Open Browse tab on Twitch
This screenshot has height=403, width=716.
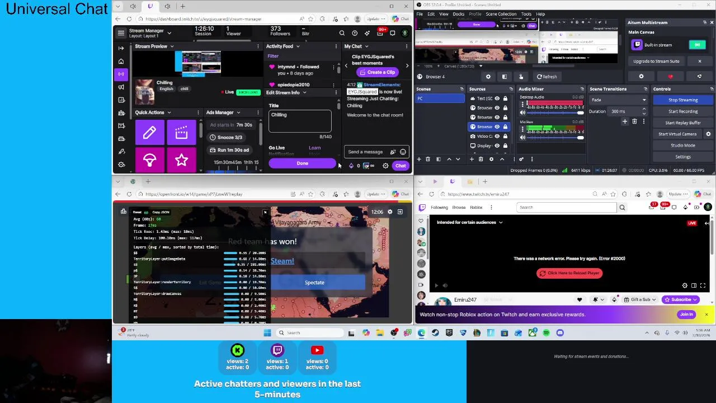tap(459, 208)
